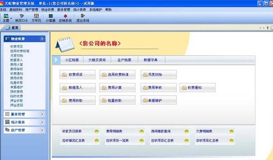Click yellow round icon beside 费用明细表
Viewport: 273px width, 160px height.
[x=142, y=131]
